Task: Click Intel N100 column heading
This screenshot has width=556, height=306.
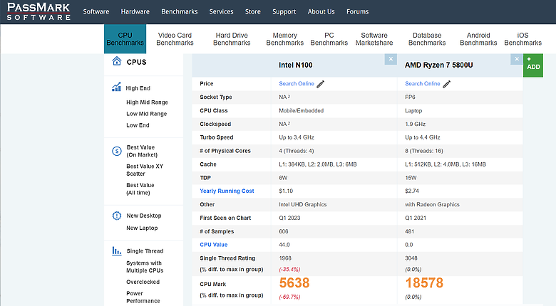Action: (x=295, y=65)
